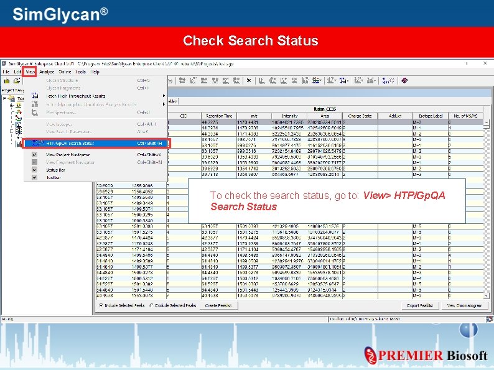Select HTP/GpQA Search Status menu entry
Viewport: 494px width, 370px height.
coord(96,143)
